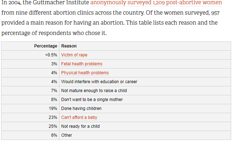The width and height of the screenshot is (234, 141).
Task: Click the <0.5% percentage cell
Action: click(x=30, y=55)
